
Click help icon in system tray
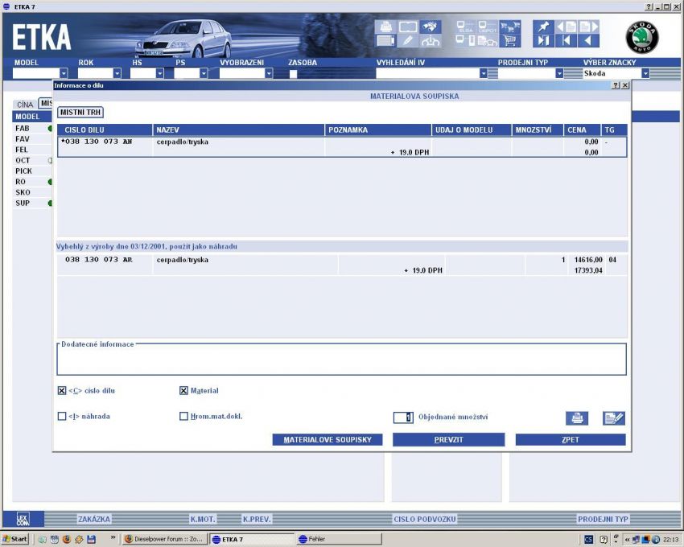tap(604, 540)
